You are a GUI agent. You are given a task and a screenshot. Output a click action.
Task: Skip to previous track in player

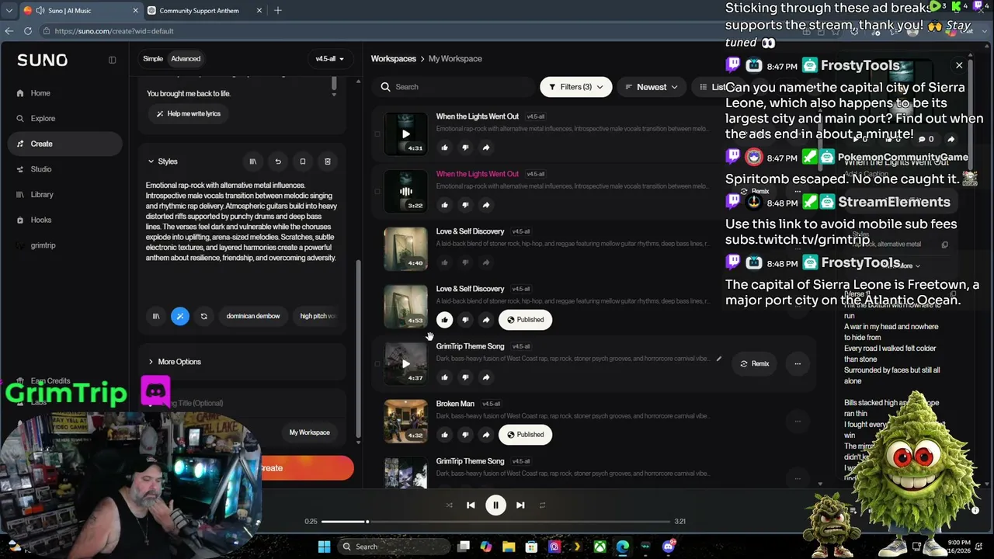(471, 505)
